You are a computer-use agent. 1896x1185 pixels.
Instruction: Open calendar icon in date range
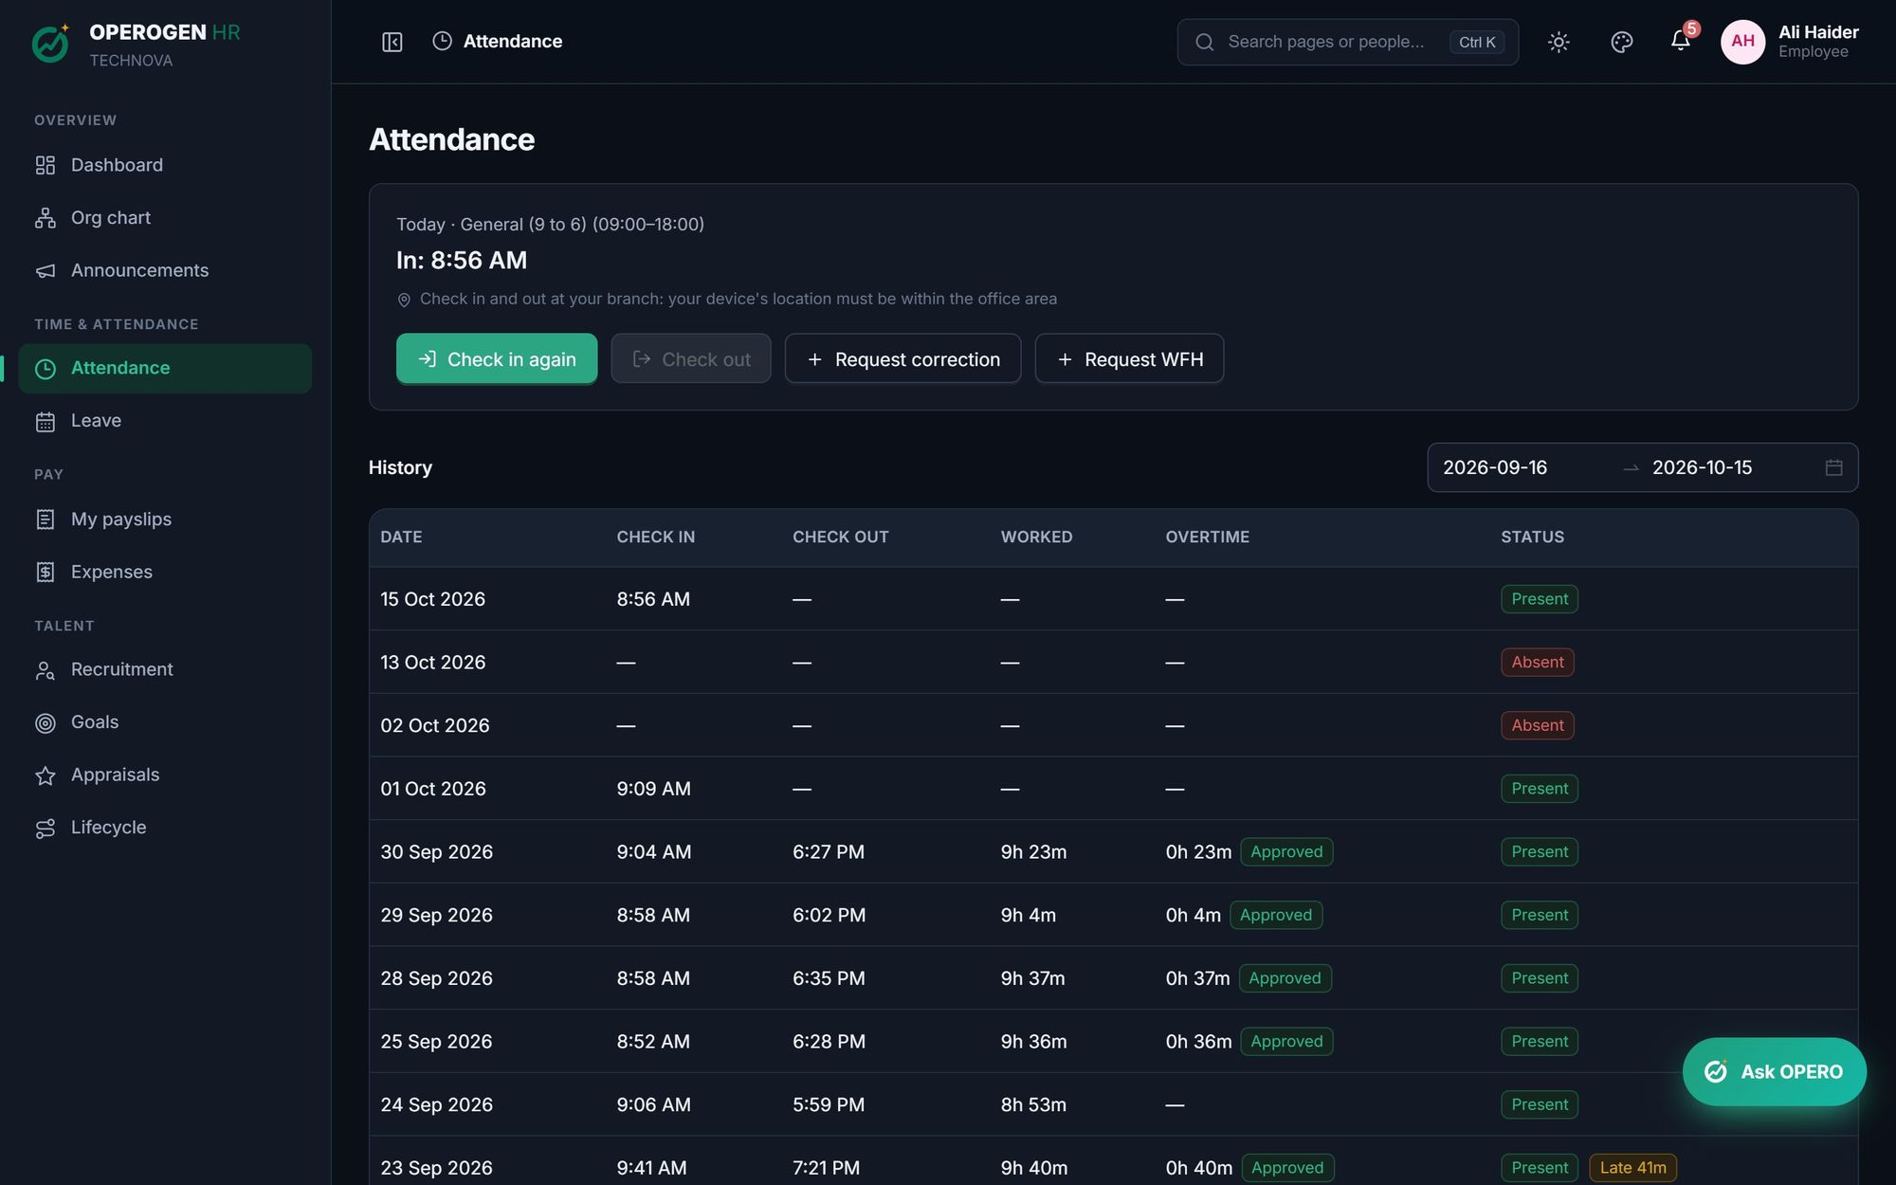click(1833, 467)
